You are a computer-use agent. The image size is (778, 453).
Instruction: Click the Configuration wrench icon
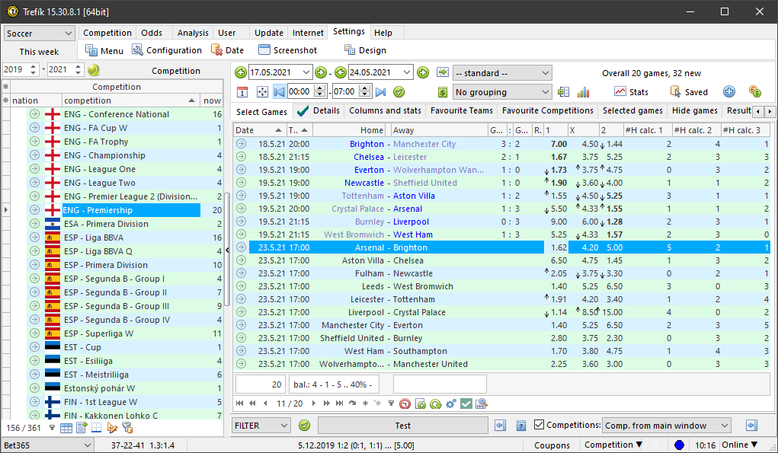click(x=138, y=50)
